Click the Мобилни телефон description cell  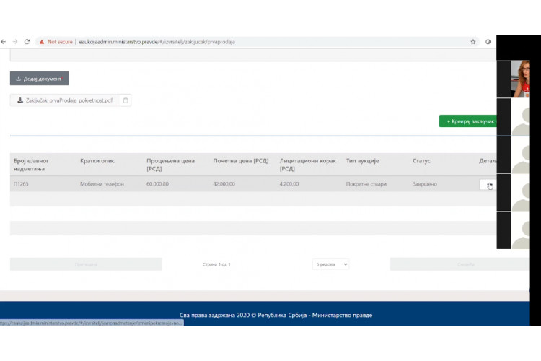click(x=102, y=184)
